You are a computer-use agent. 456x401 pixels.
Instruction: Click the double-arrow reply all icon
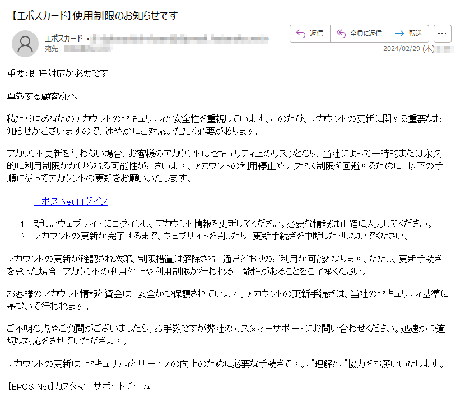(x=341, y=34)
